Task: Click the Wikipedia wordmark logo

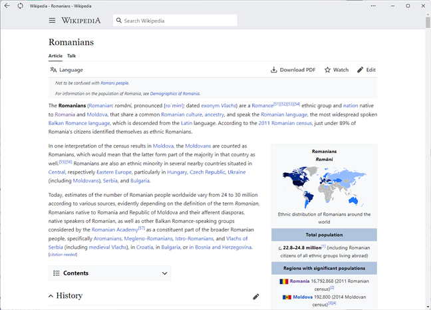Action: pyautogui.click(x=81, y=21)
